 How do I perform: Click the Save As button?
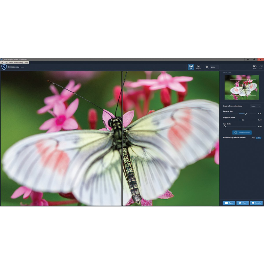(x=256, y=203)
